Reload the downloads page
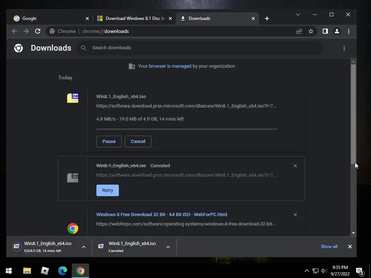 (38, 31)
